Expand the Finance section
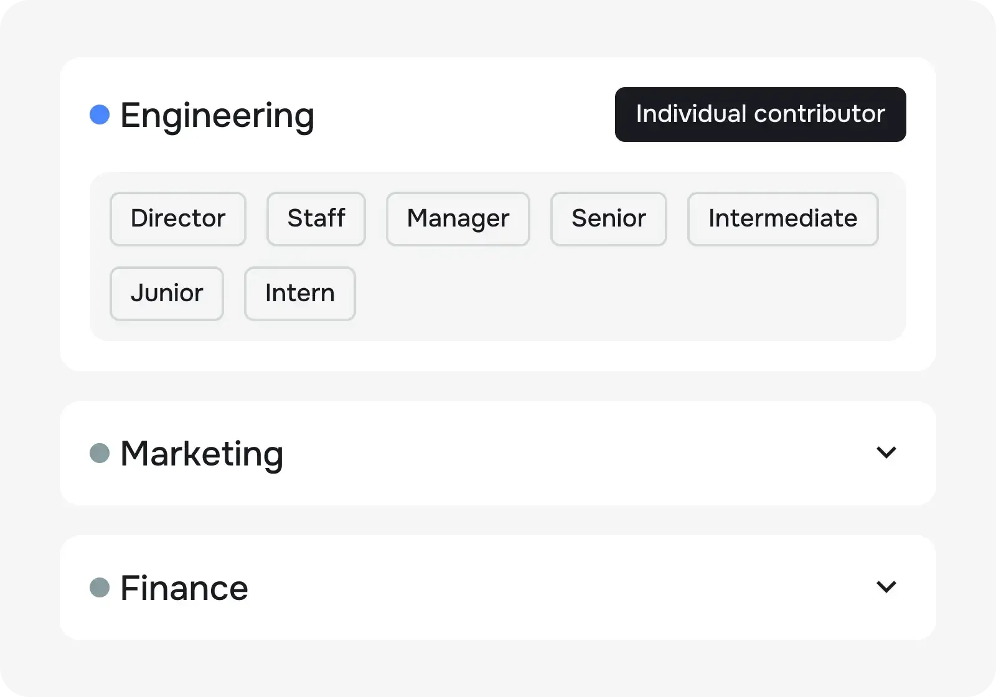 tap(886, 587)
